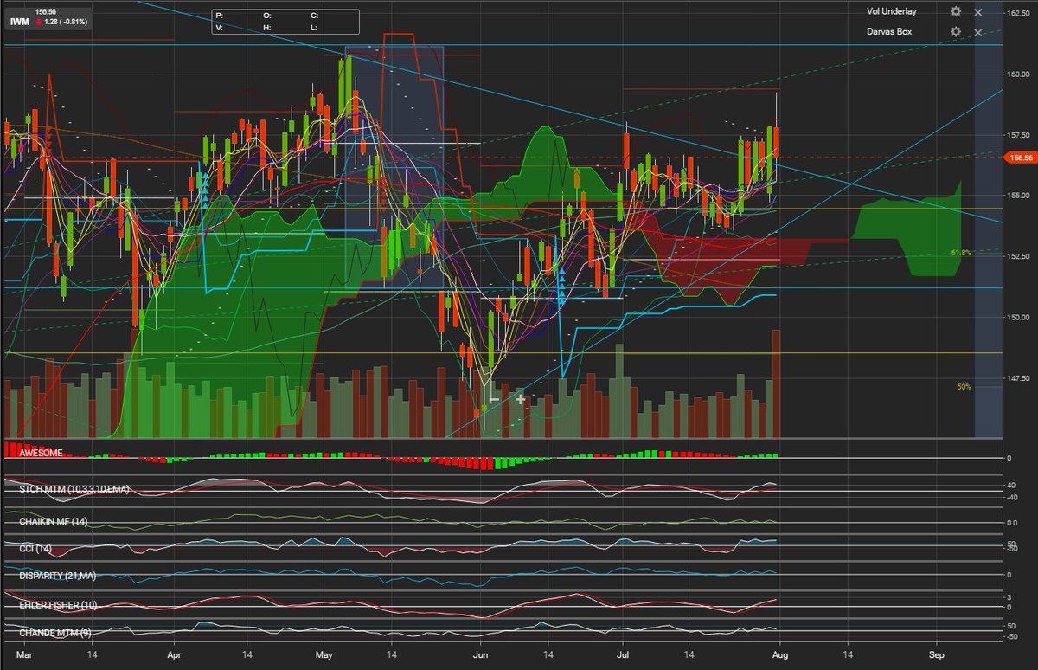Click the Aug date axis label
Viewport: 1038px width, 670px height.
[x=779, y=655]
